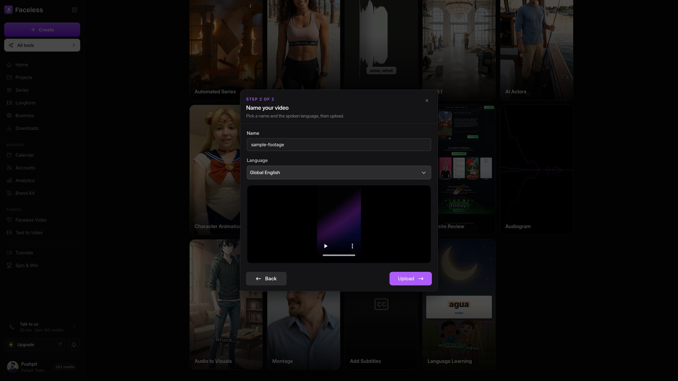
Task: Collapse sidebar with the panel icon
Action: (75, 10)
